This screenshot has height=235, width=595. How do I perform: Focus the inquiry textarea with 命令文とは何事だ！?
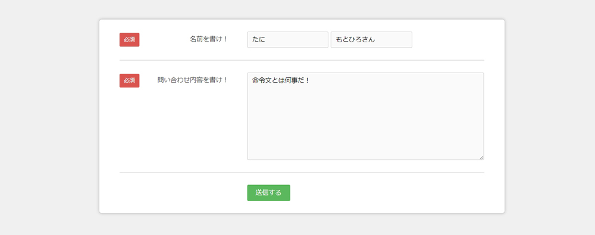tap(365, 116)
